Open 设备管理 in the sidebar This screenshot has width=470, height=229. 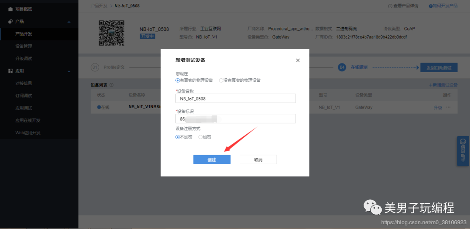coord(23,46)
